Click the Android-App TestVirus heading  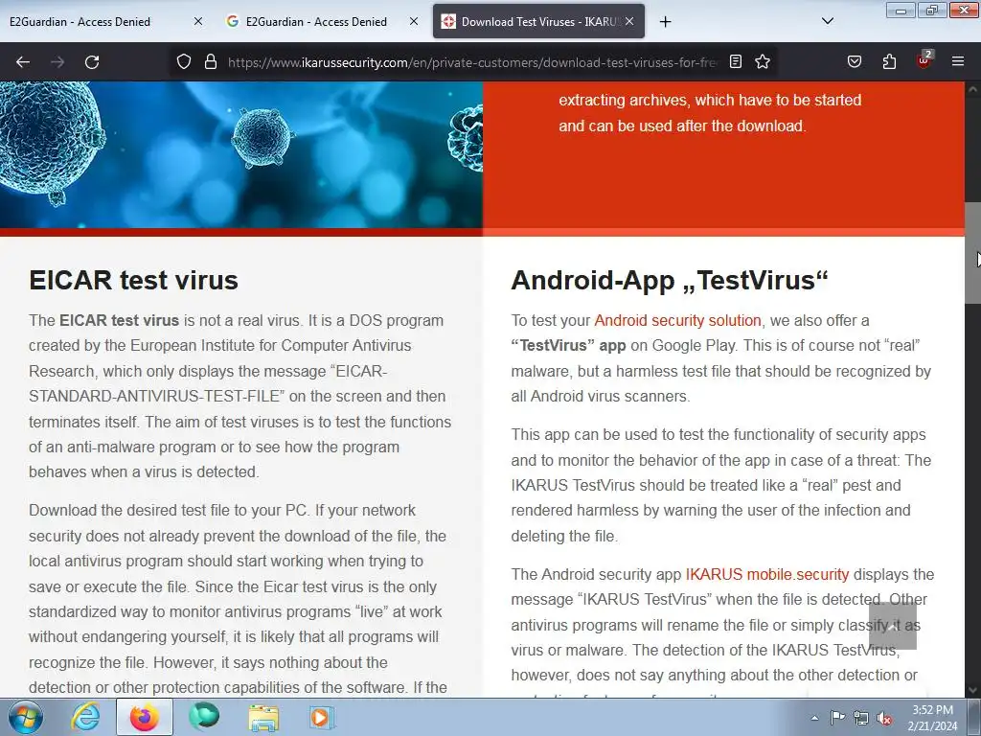click(670, 280)
